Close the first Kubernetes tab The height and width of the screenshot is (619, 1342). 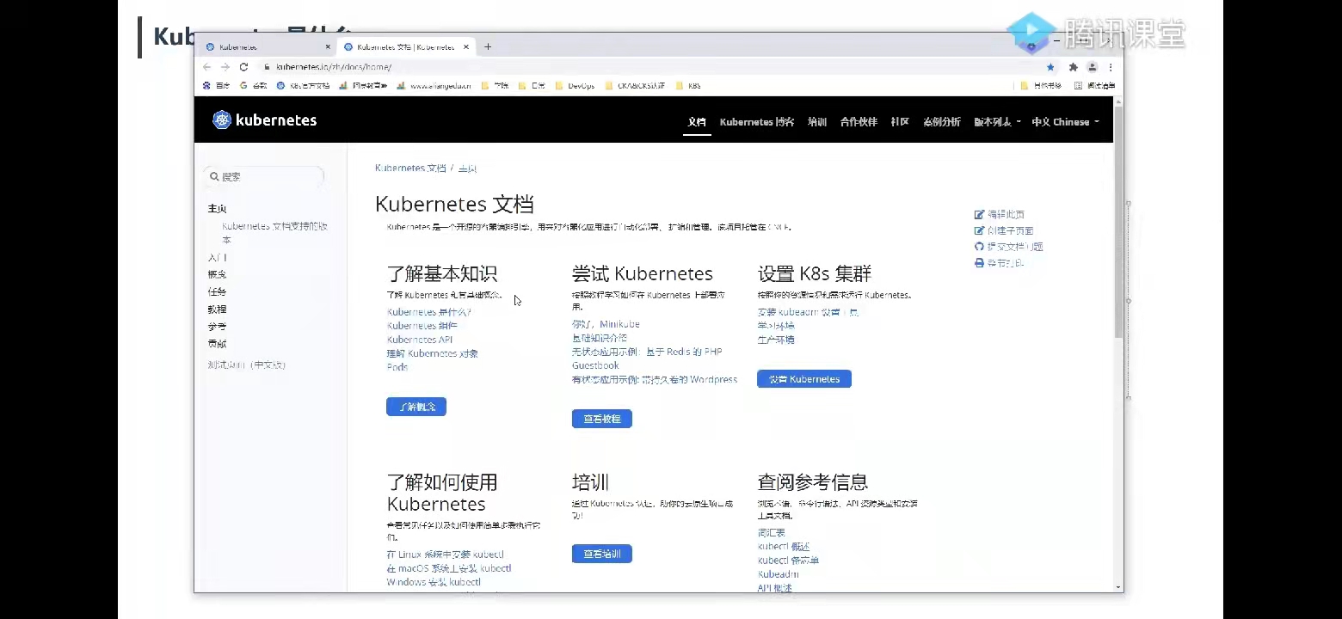point(328,47)
